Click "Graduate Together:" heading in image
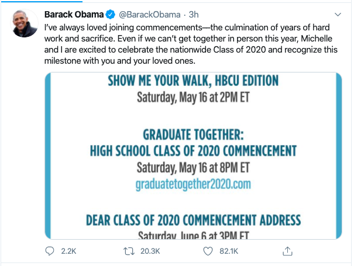 click(x=193, y=134)
